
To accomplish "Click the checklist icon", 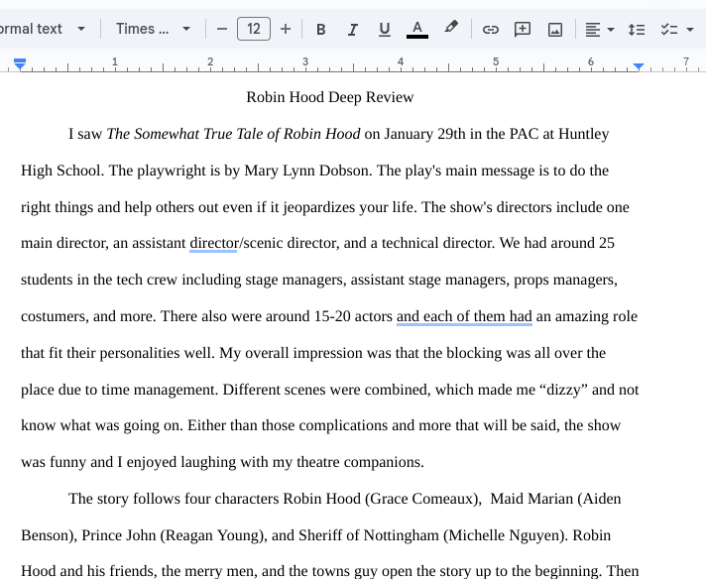I will click(669, 30).
